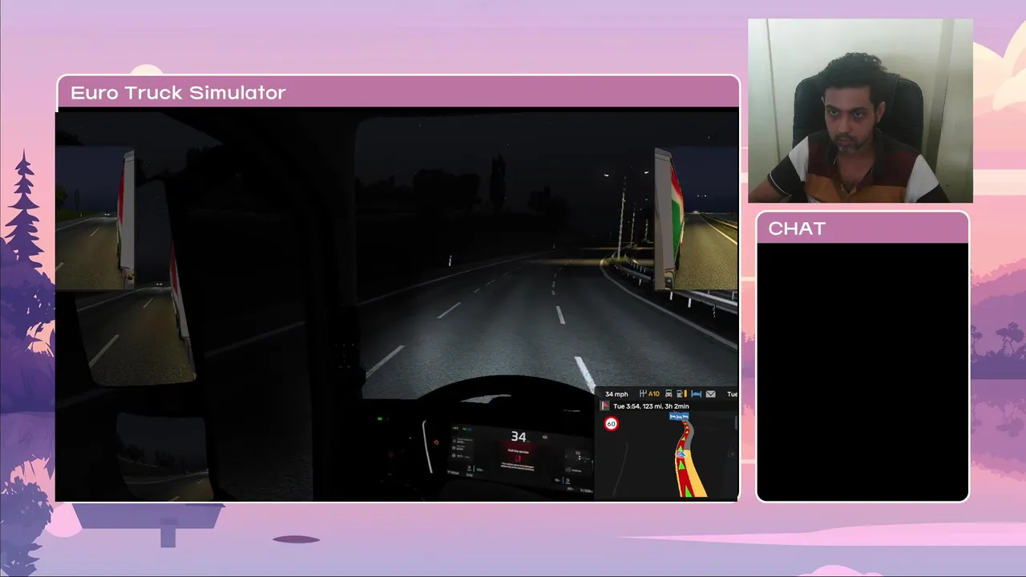Click the 60 speed limit sign
1026x577 pixels.
[x=612, y=424]
